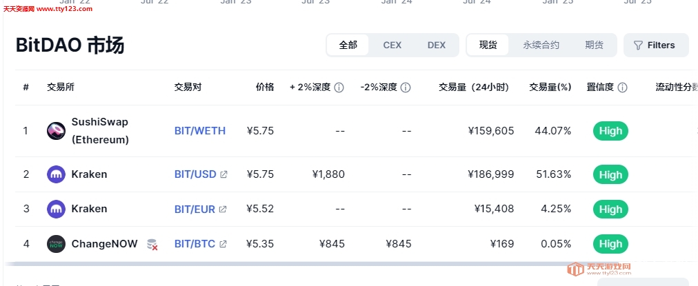Screen dimensions: 698x286
Task: Open the BIT/BTC trading pair link
Action: coord(195,244)
